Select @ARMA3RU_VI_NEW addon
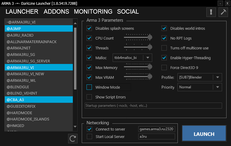Screen dimensions: 231x146 [39, 74]
